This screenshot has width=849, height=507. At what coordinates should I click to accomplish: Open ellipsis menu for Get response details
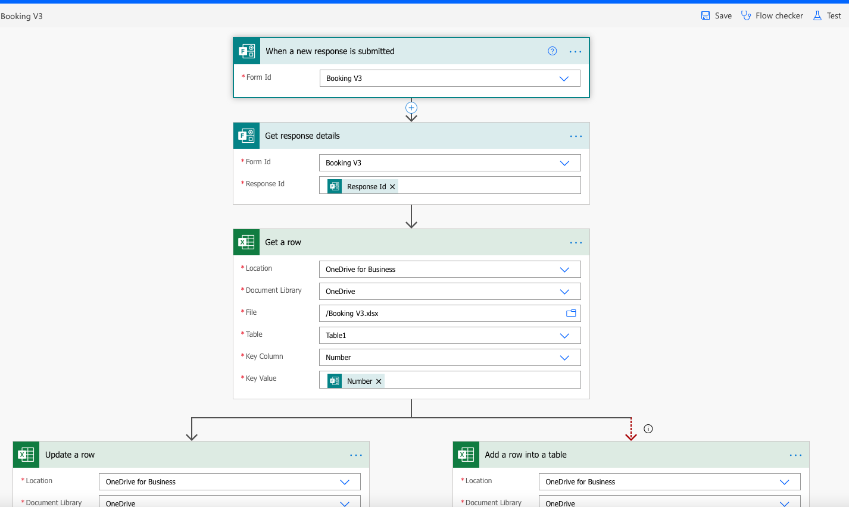coord(576,136)
